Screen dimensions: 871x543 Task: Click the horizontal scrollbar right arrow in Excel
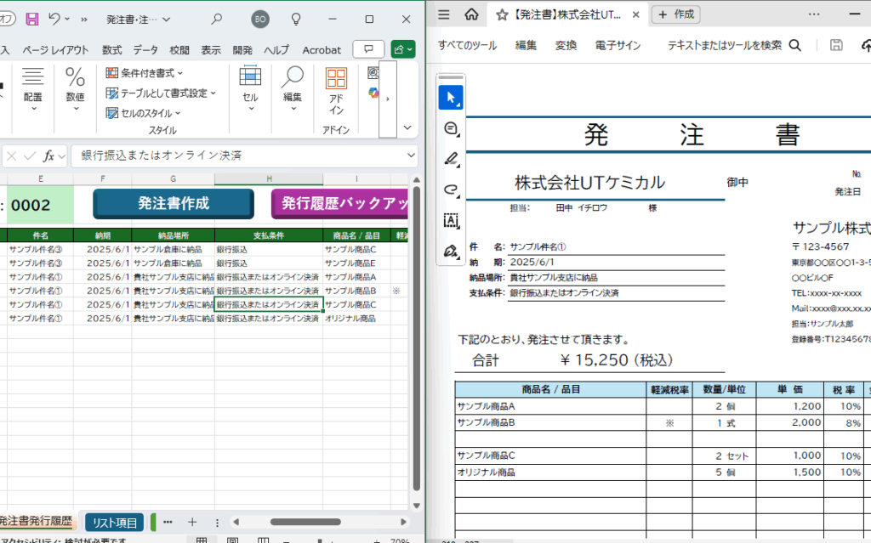point(403,522)
